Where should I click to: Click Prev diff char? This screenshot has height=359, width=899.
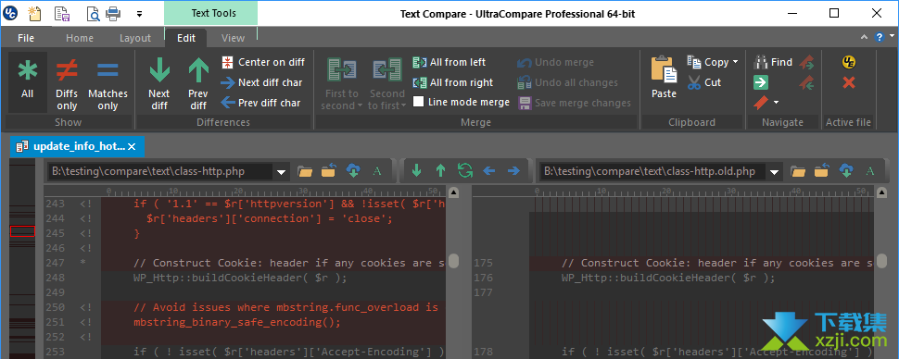point(260,103)
